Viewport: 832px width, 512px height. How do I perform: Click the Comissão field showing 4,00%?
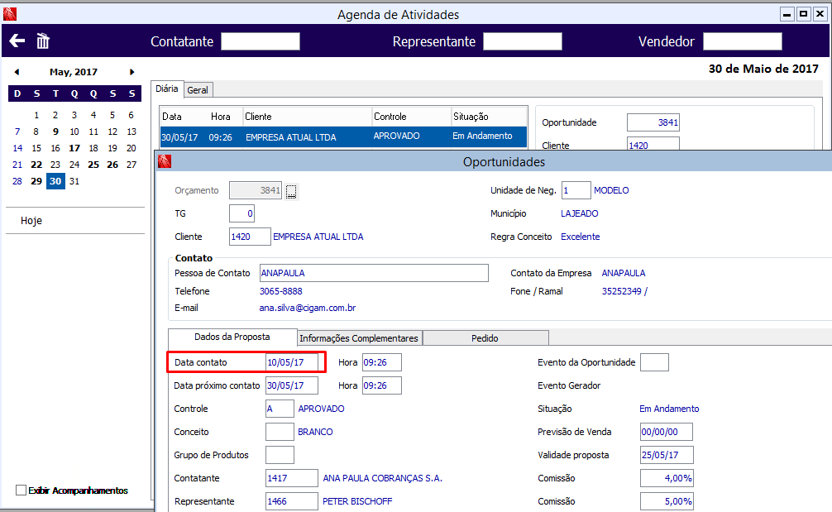pyautogui.click(x=667, y=478)
